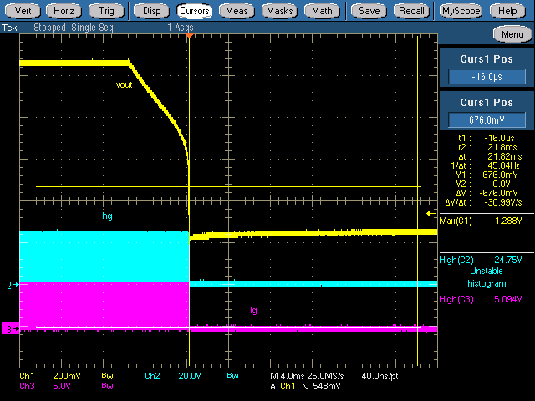This screenshot has width=535, height=401.
Task: Select the highlighted Cursors button
Action: [195, 11]
